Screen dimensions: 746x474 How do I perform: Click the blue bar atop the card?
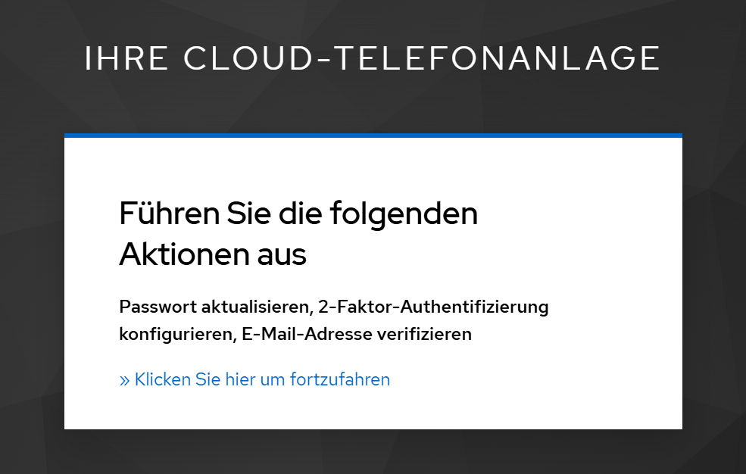373,136
